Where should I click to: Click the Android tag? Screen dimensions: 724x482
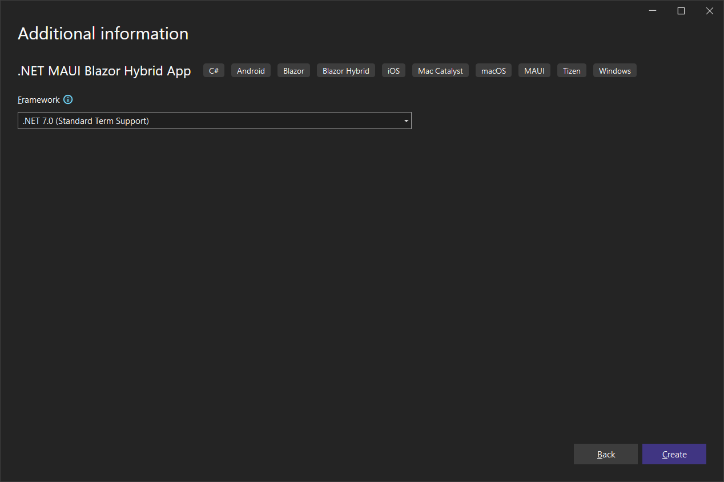point(251,70)
